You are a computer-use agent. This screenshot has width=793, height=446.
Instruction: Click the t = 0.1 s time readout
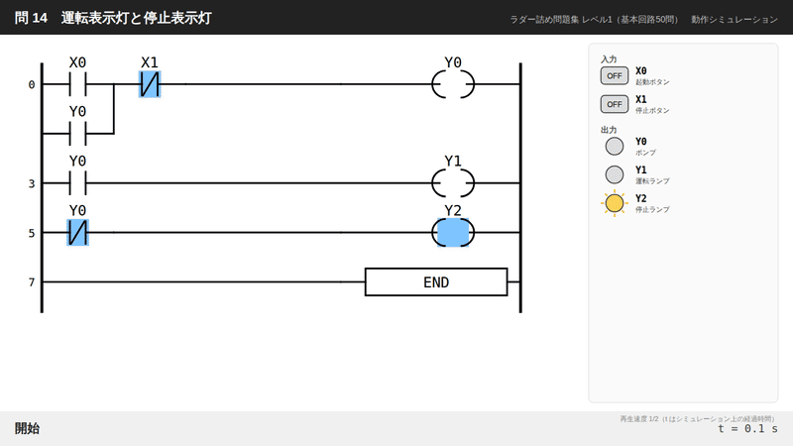point(747,429)
